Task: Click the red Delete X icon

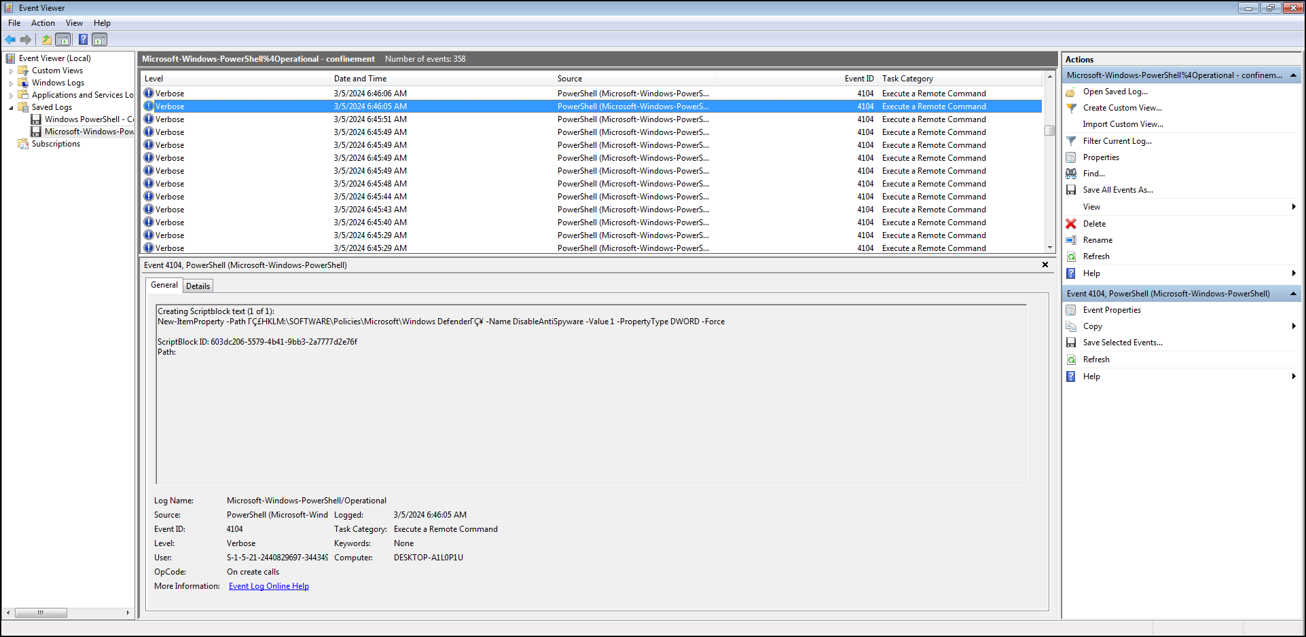Action: pos(1071,224)
